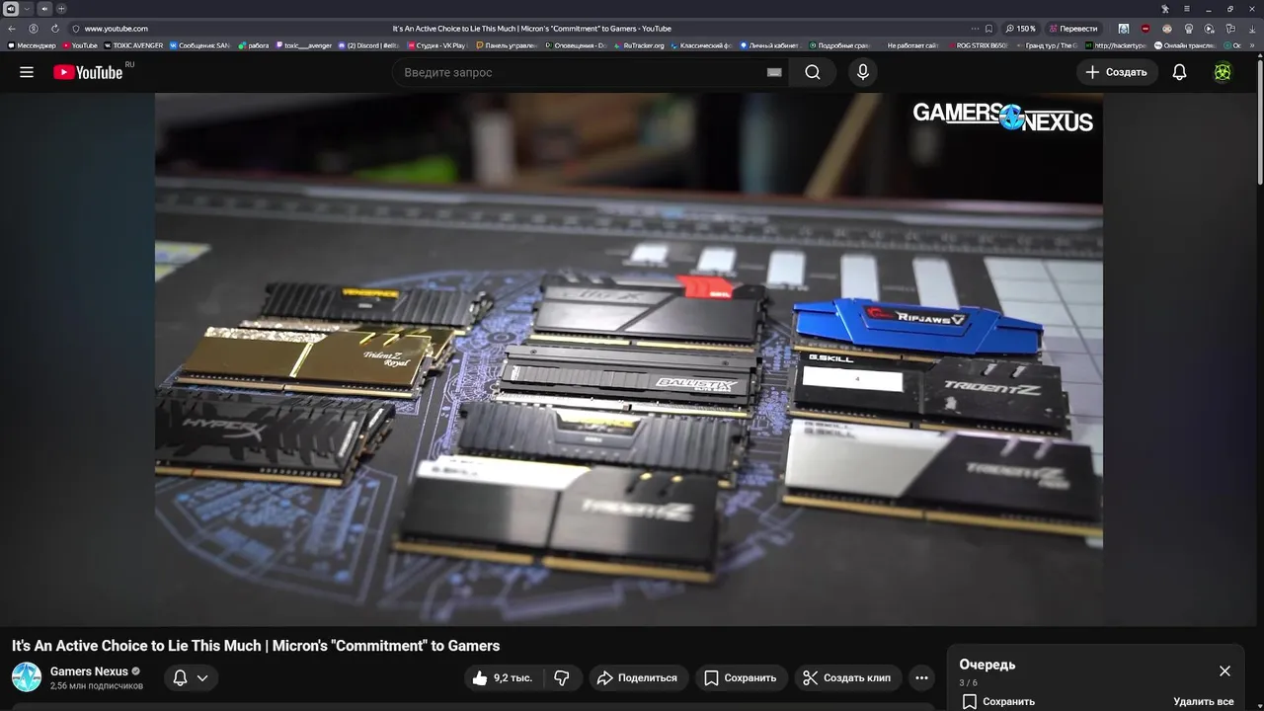This screenshot has height=711, width=1264.
Task: Open the on-screen keyboard in search box
Action: coord(774,72)
